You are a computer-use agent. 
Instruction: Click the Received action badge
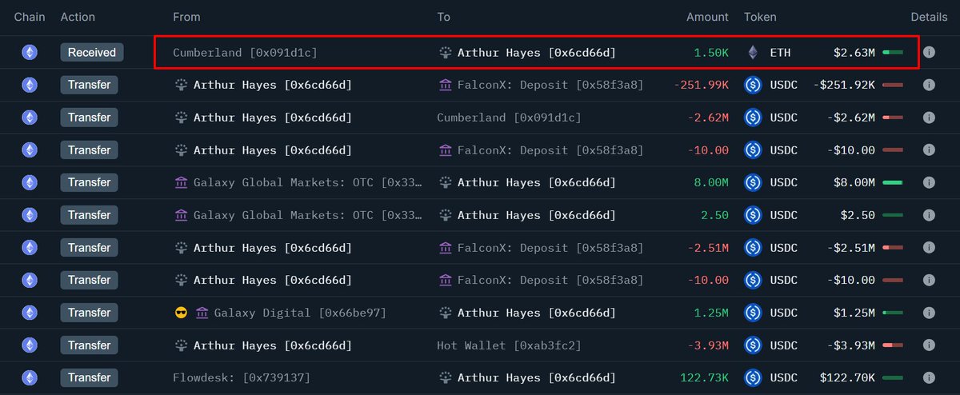pyautogui.click(x=92, y=52)
